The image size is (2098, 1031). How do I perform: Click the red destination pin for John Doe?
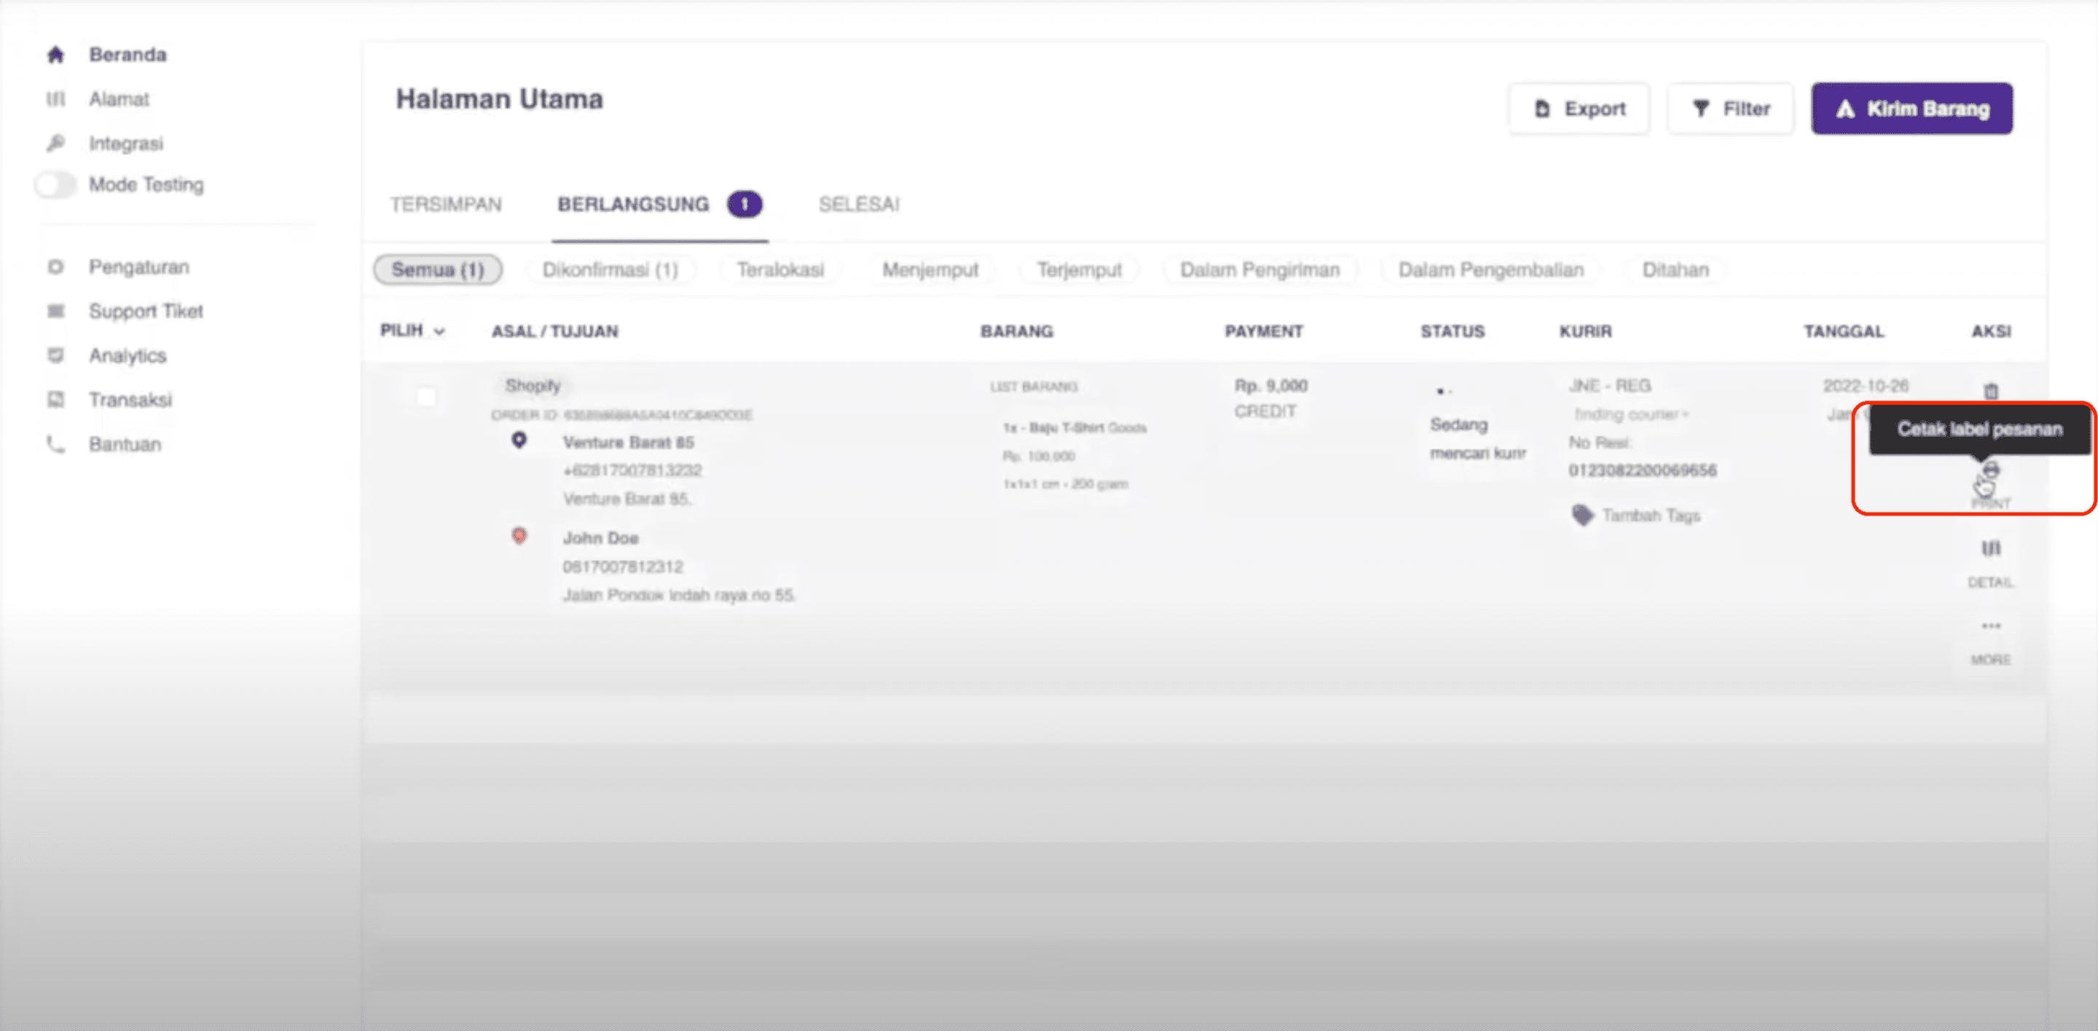coord(519,535)
